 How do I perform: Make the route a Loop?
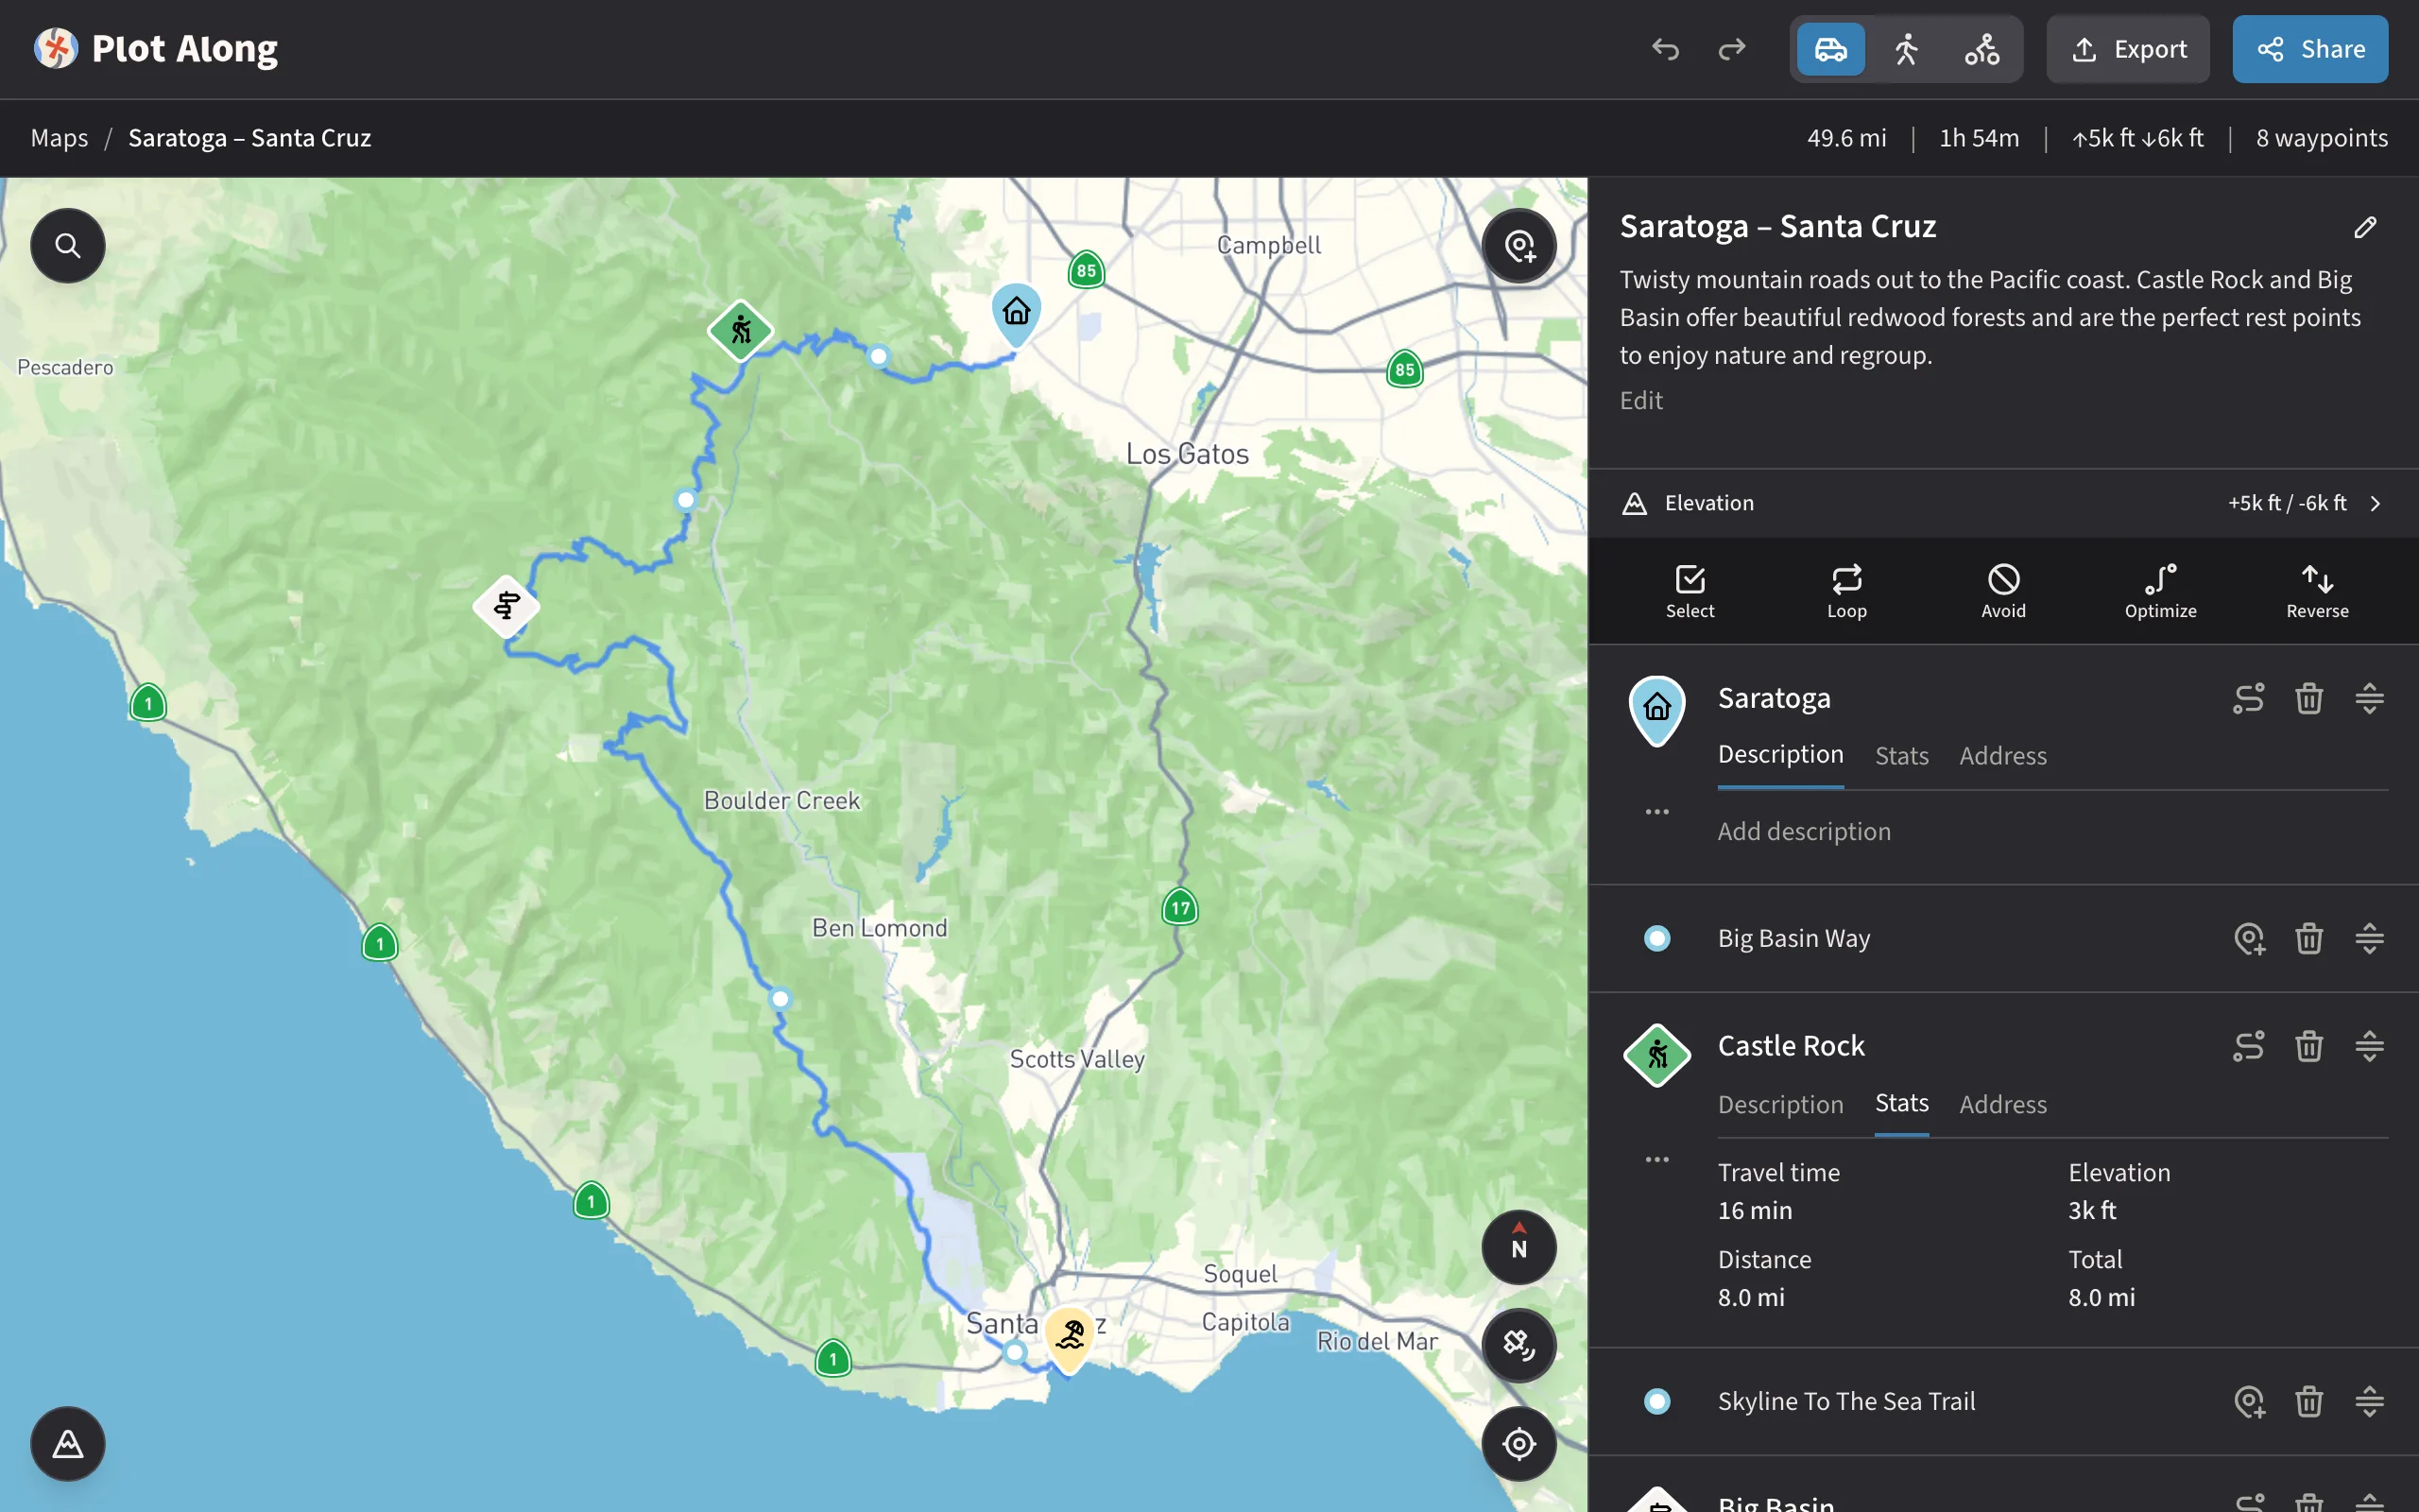coord(1846,591)
